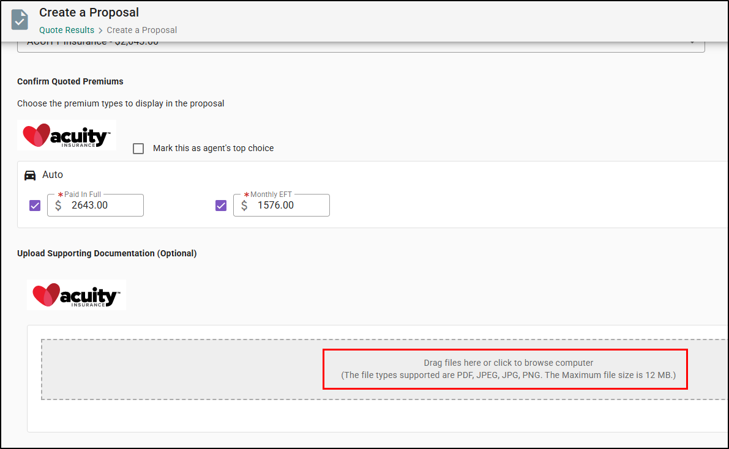Click the Auto section label
The width and height of the screenshot is (729, 449).
pyautogui.click(x=53, y=175)
